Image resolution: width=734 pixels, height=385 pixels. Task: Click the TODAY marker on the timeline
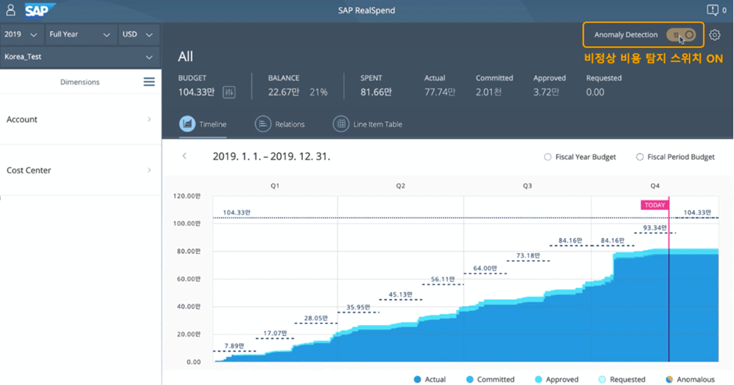click(x=654, y=205)
